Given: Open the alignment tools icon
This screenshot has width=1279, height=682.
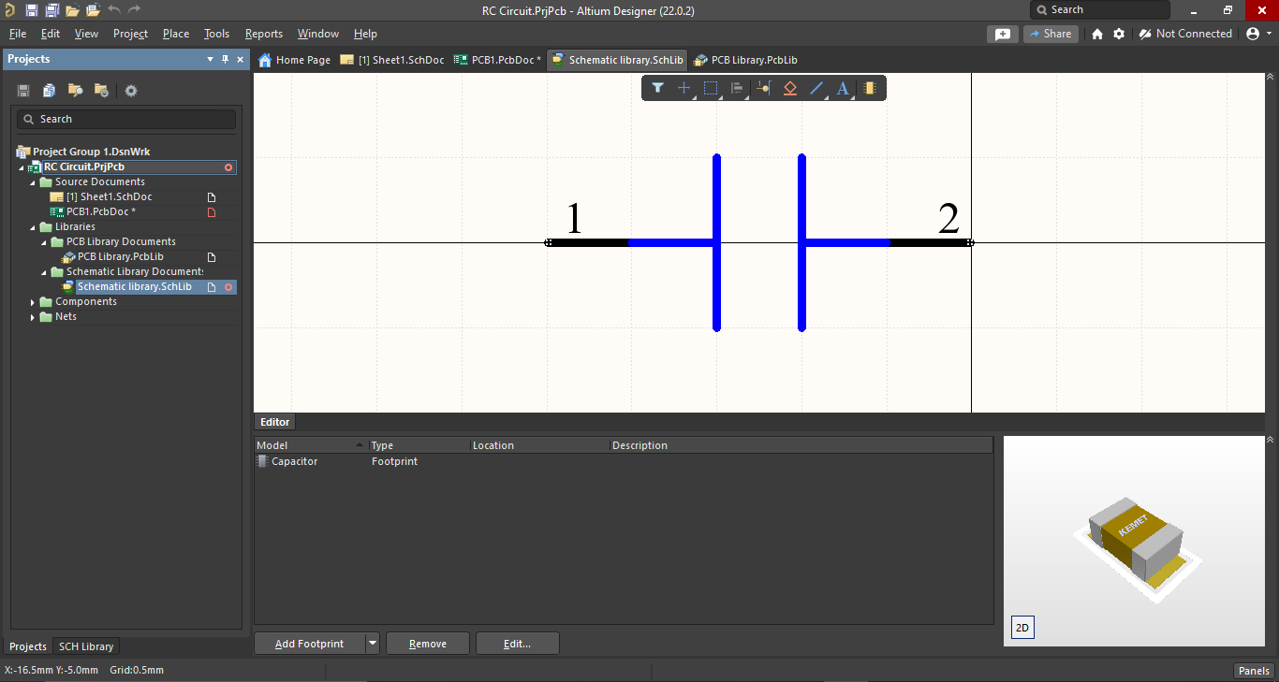Looking at the screenshot, I should click(737, 88).
